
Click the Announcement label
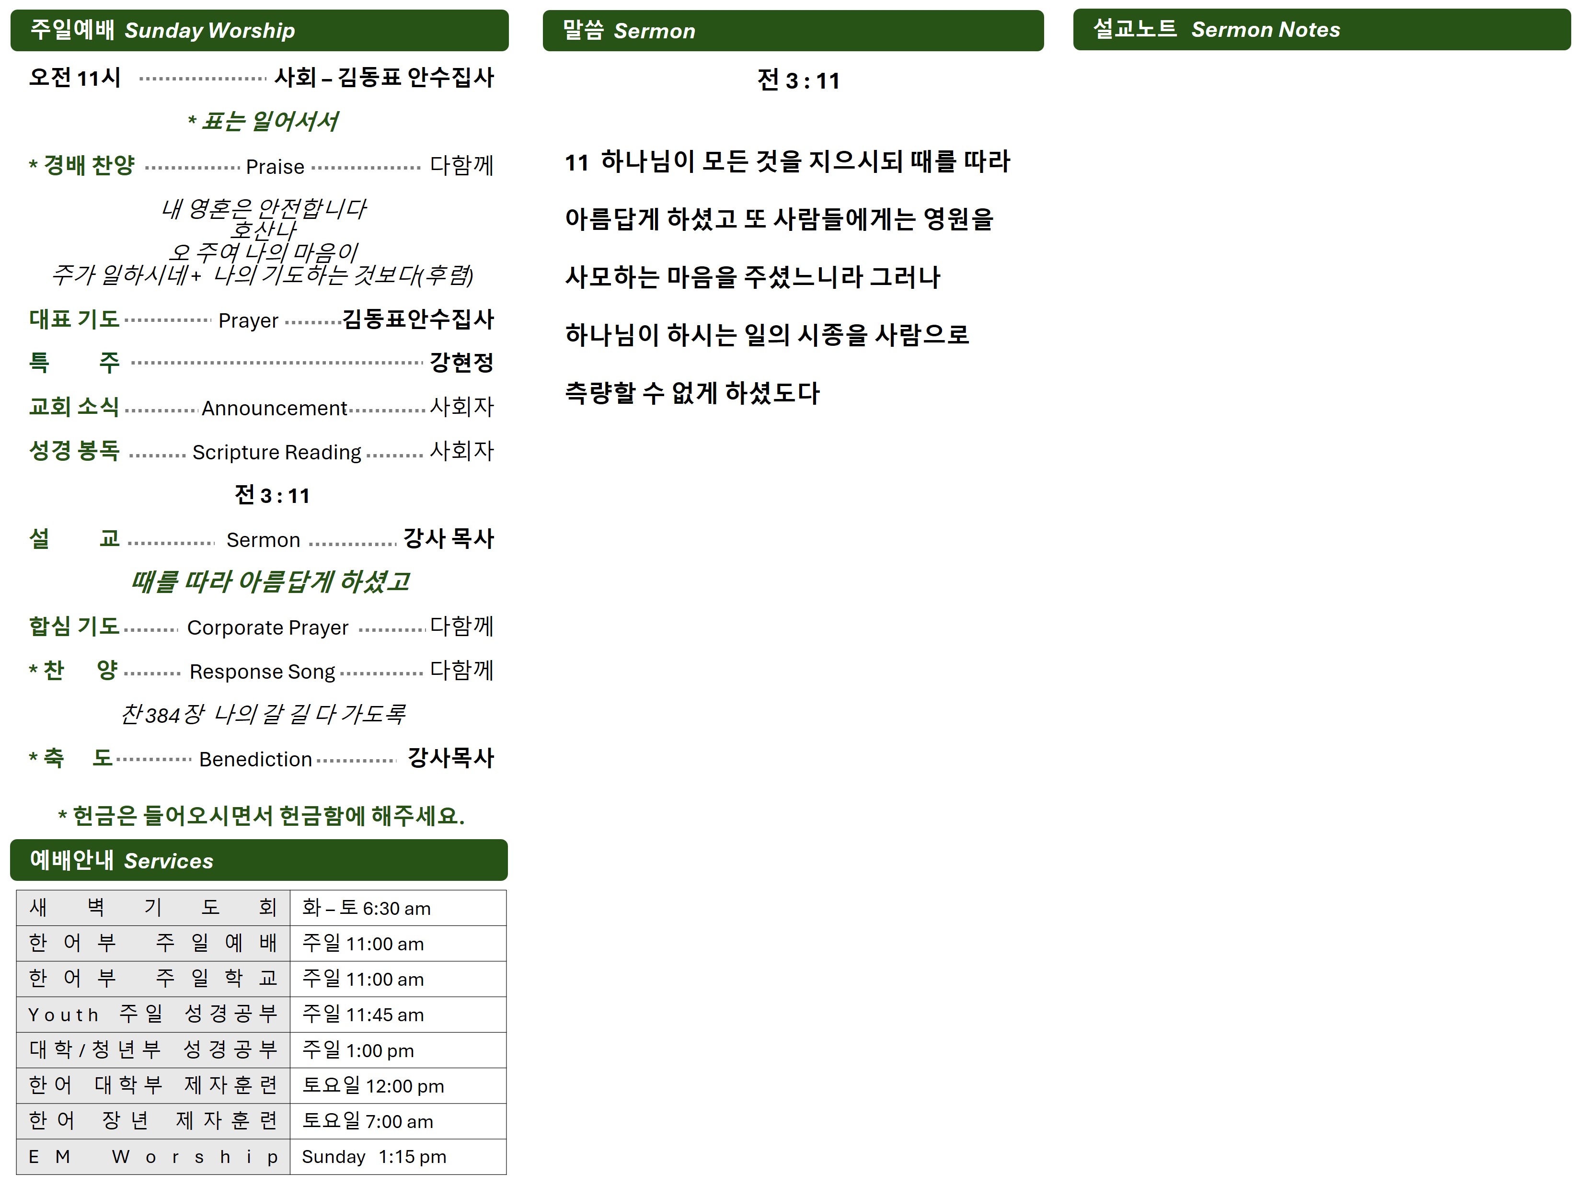tap(274, 408)
